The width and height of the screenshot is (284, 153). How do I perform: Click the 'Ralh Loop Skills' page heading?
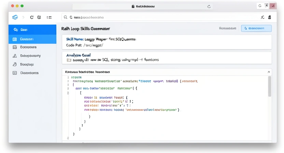85,29
